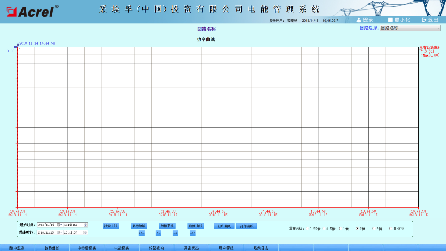This screenshot has height=251, width=446.
Task: Activate the 鼠标平移 mouse pan tool
Action: 168,226
